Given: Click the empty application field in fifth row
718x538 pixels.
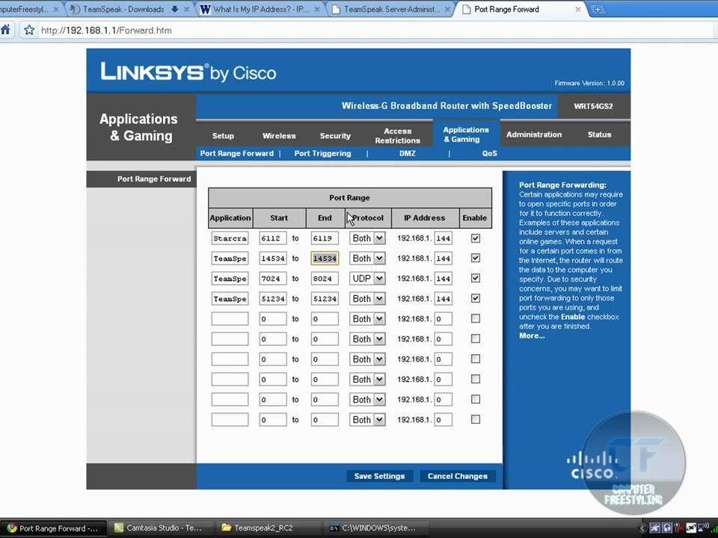Looking at the screenshot, I should [230, 318].
